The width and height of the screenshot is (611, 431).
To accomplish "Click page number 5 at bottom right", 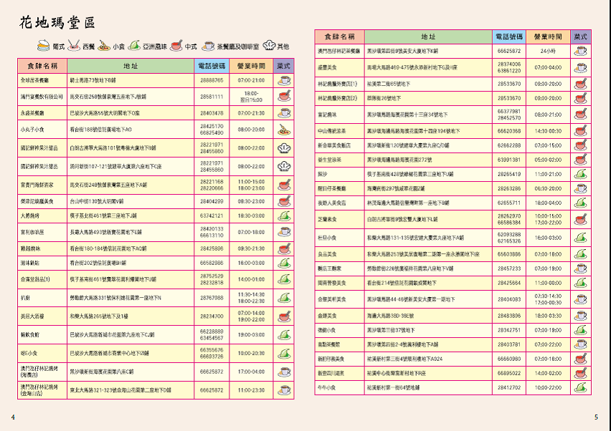I will pyautogui.click(x=596, y=417).
